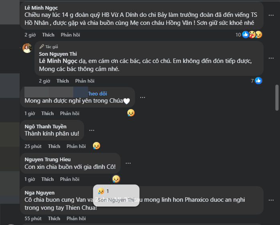
Task: Click sad reaction on Ngô Thanh Tuyền's comment
Action: click(96, 146)
